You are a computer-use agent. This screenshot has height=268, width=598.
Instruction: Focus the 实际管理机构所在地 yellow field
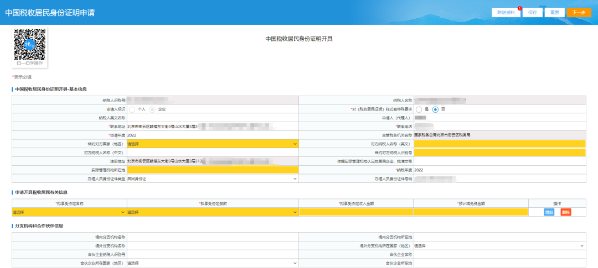(x=213, y=170)
